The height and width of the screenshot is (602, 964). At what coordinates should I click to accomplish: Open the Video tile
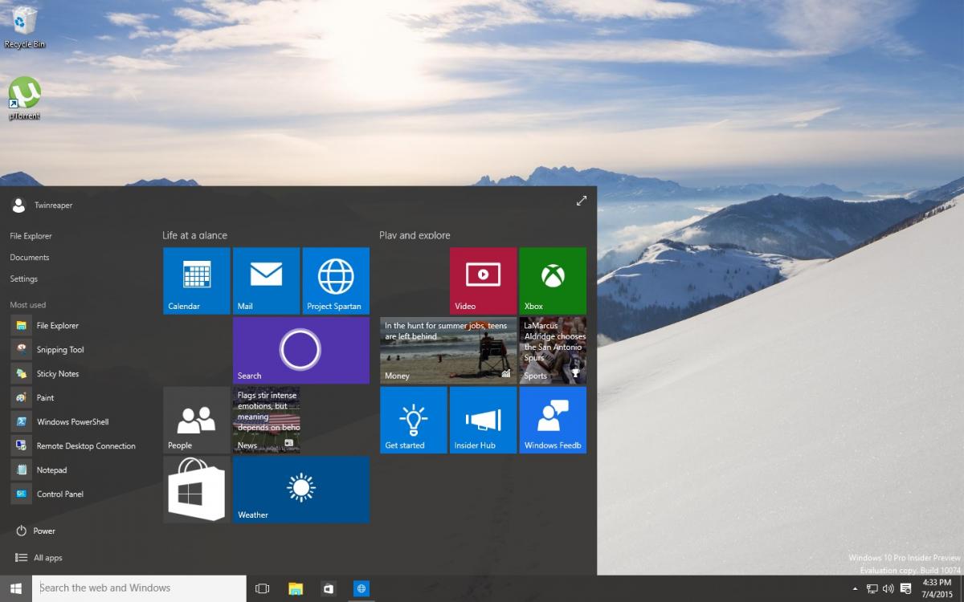click(483, 280)
